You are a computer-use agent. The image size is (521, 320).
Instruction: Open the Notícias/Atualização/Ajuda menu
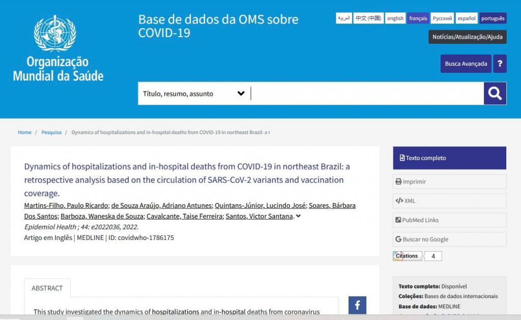tap(467, 37)
